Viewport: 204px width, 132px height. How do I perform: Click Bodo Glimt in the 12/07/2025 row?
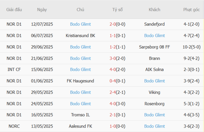click(80, 24)
